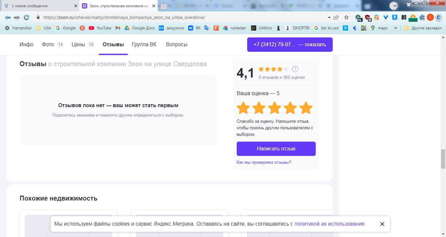Image resolution: width=446 pixels, height=237 pixels.
Task: Reload the current page
Action: tap(26, 17)
